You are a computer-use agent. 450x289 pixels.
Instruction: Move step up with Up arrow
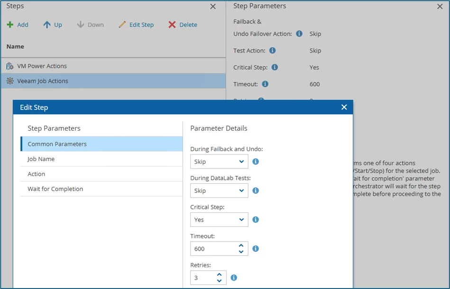[x=53, y=25]
